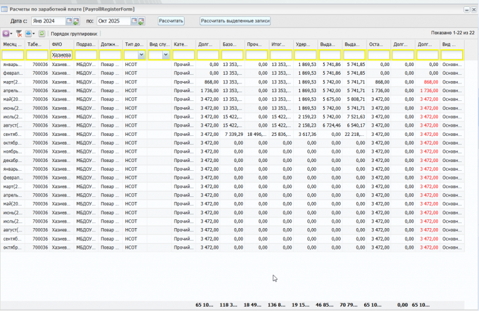Expand the Вид слу... filter dropdown
The height and width of the screenshot is (311, 479).
pos(167,55)
